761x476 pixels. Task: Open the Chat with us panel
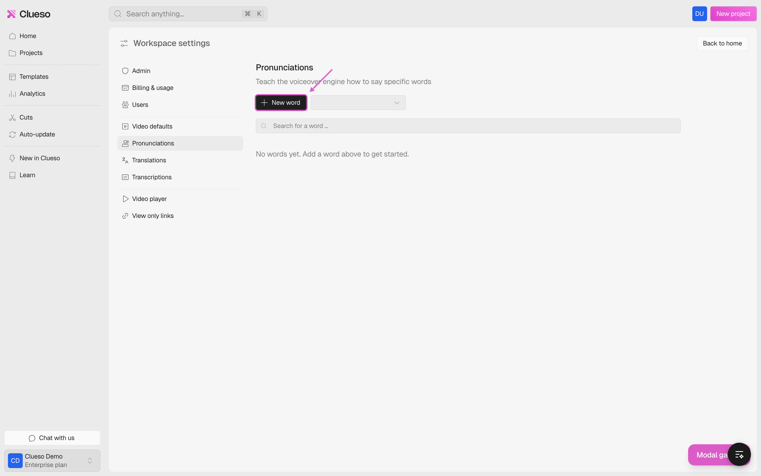tap(52, 438)
